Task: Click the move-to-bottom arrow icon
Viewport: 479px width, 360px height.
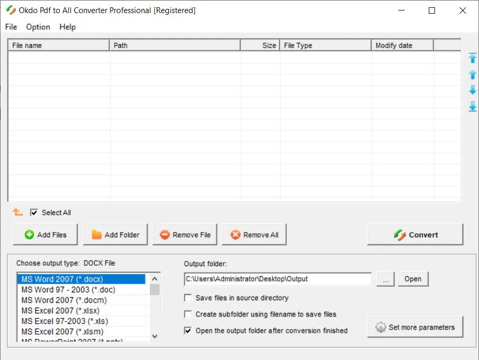Action: [x=472, y=106]
